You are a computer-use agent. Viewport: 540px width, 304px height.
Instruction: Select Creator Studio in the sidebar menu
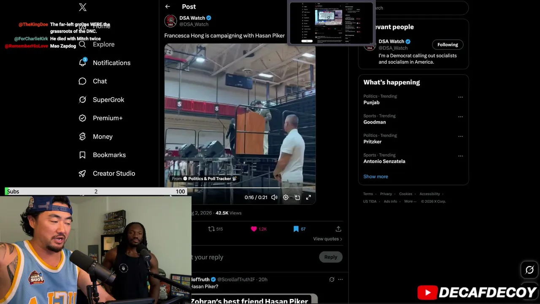coord(114,174)
